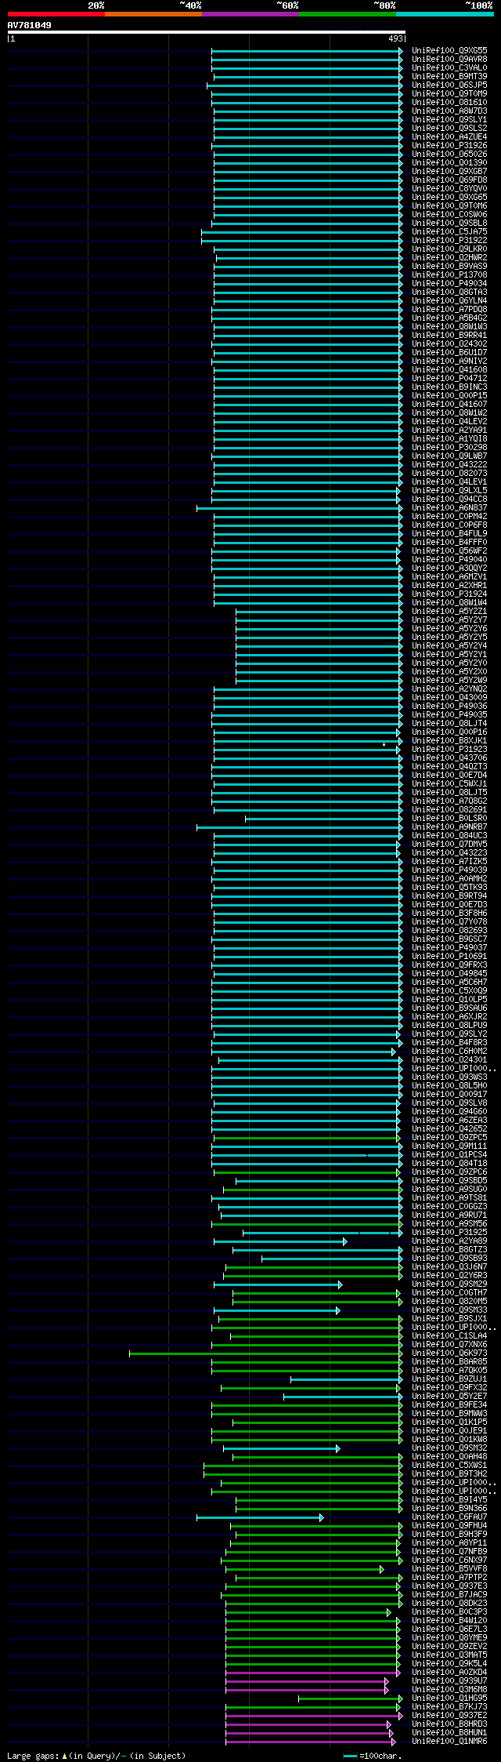This screenshot has height=1762, width=501.
Task: Select hit label UniRef100_P49039
Action: (x=449, y=870)
